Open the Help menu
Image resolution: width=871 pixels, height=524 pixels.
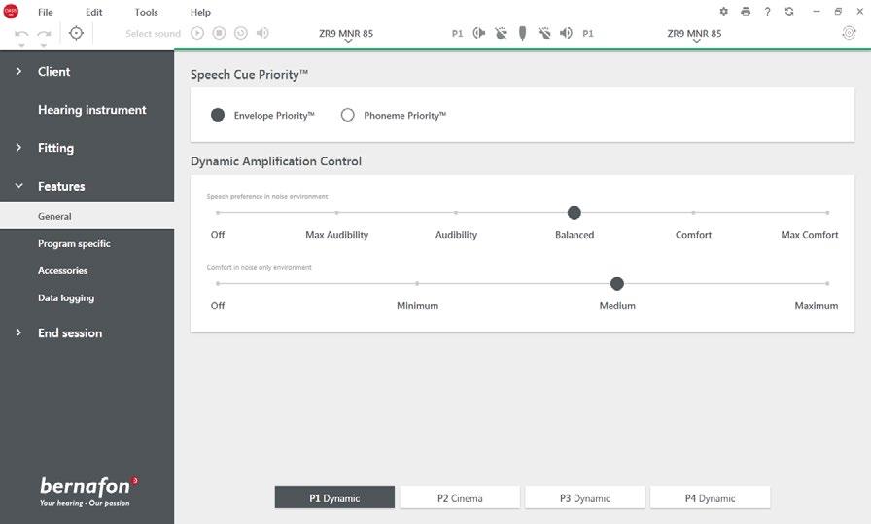pos(200,12)
